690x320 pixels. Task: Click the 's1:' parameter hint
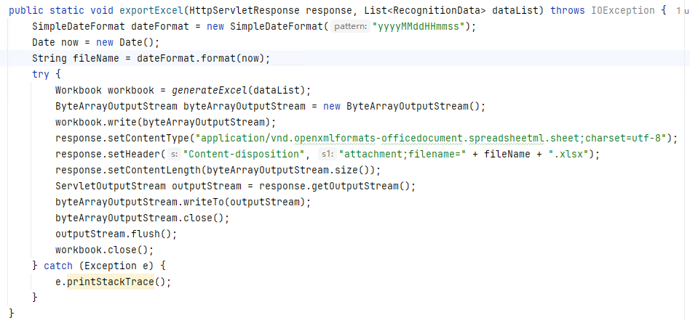click(x=326, y=154)
